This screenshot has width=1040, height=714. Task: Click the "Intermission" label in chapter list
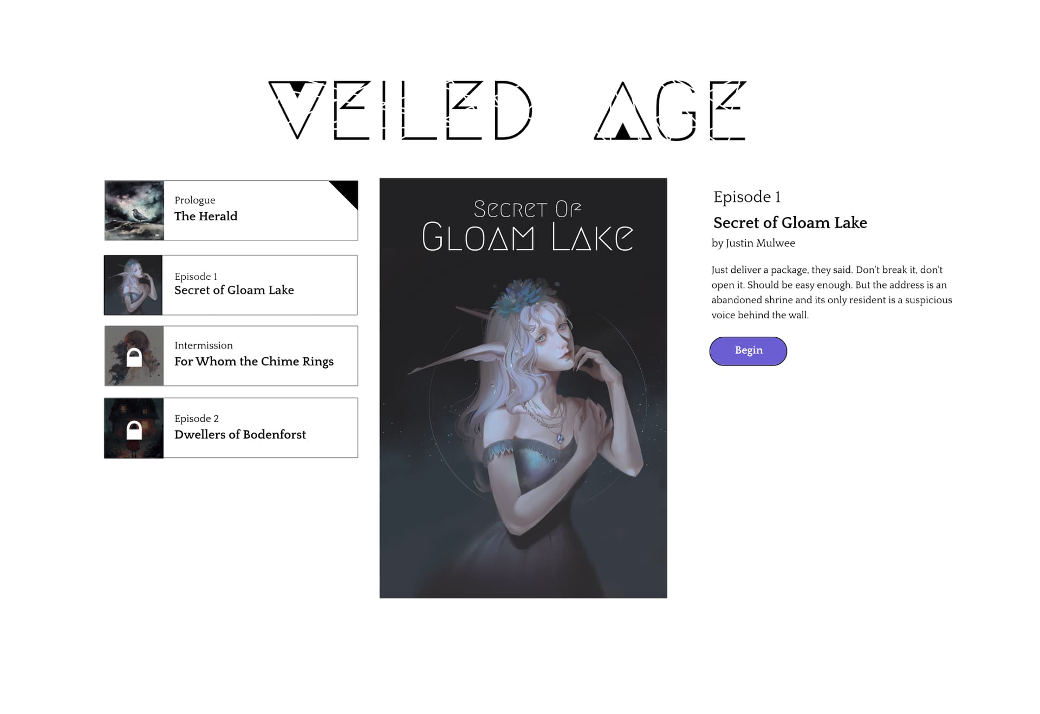(x=203, y=345)
